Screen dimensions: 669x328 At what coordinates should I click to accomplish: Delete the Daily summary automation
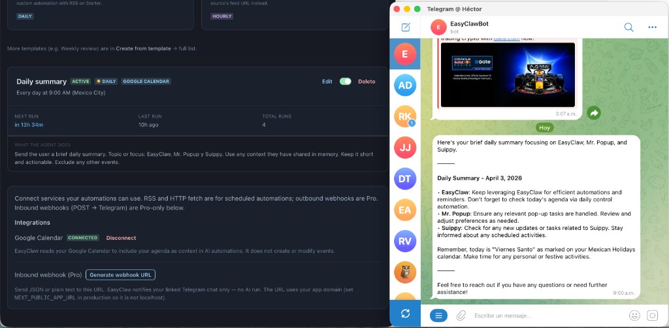(x=367, y=82)
